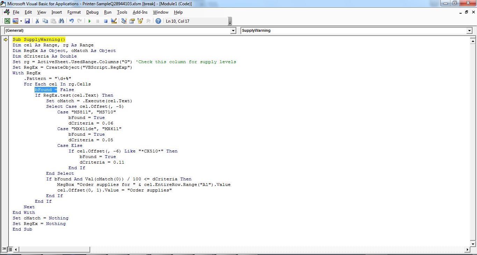This screenshot has width=477, height=255.
Task: Open Find with the binoculars icon
Action: 62,21
